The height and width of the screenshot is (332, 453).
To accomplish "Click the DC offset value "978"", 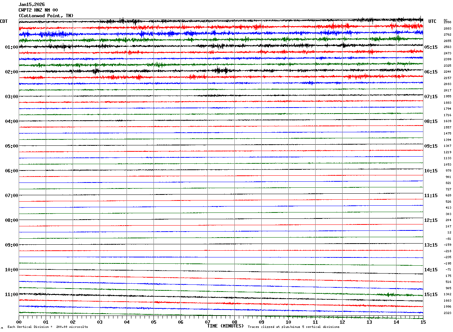I will [449, 170].
